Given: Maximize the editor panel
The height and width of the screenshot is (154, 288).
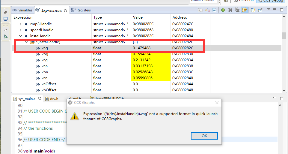Looking at the screenshot, I should tap(282, 98).
